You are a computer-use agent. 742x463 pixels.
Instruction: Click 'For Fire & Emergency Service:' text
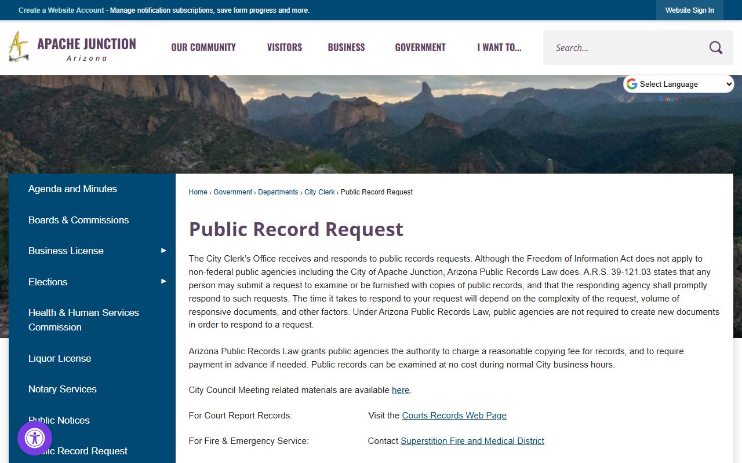249,441
